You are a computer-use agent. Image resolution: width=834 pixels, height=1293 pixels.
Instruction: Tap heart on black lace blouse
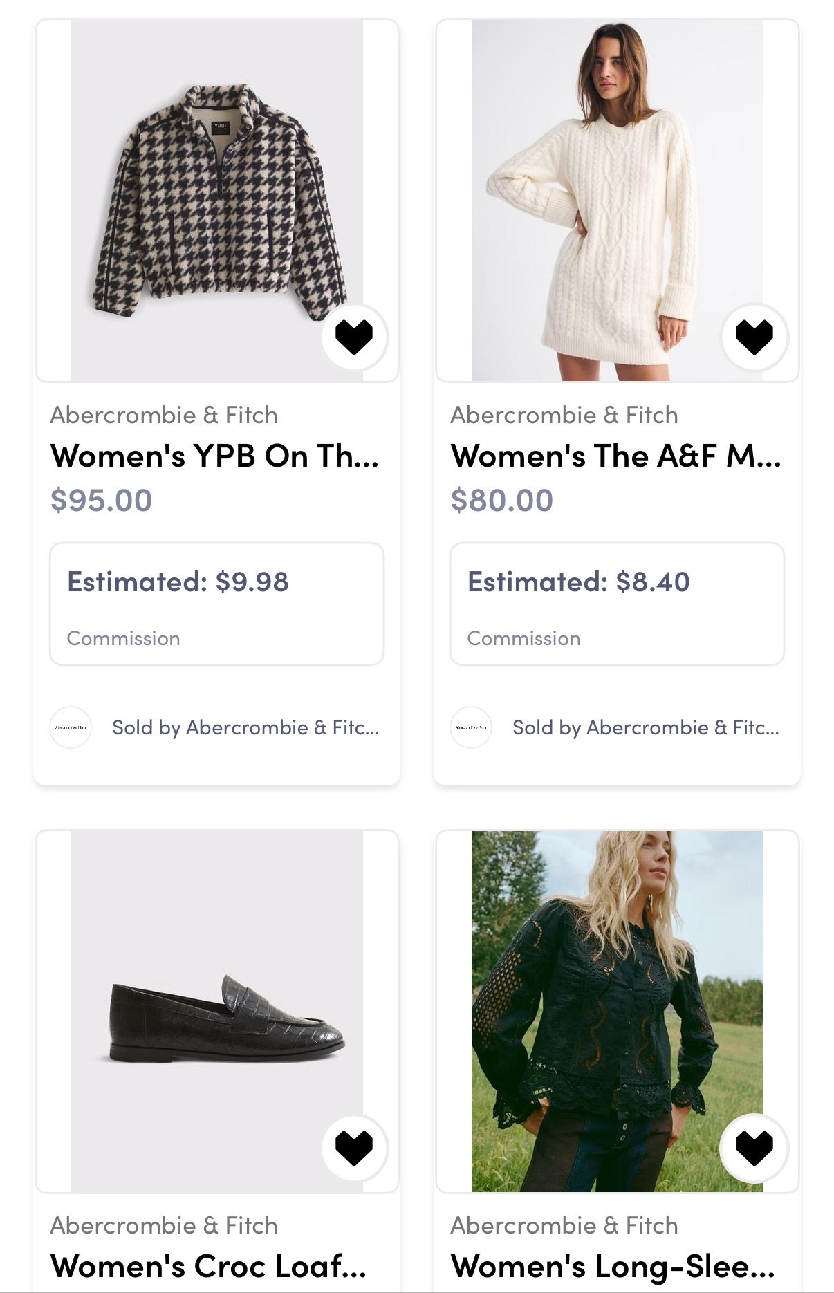(x=754, y=1148)
